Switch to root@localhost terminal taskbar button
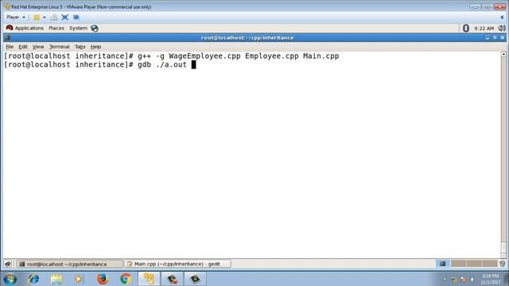 69,264
